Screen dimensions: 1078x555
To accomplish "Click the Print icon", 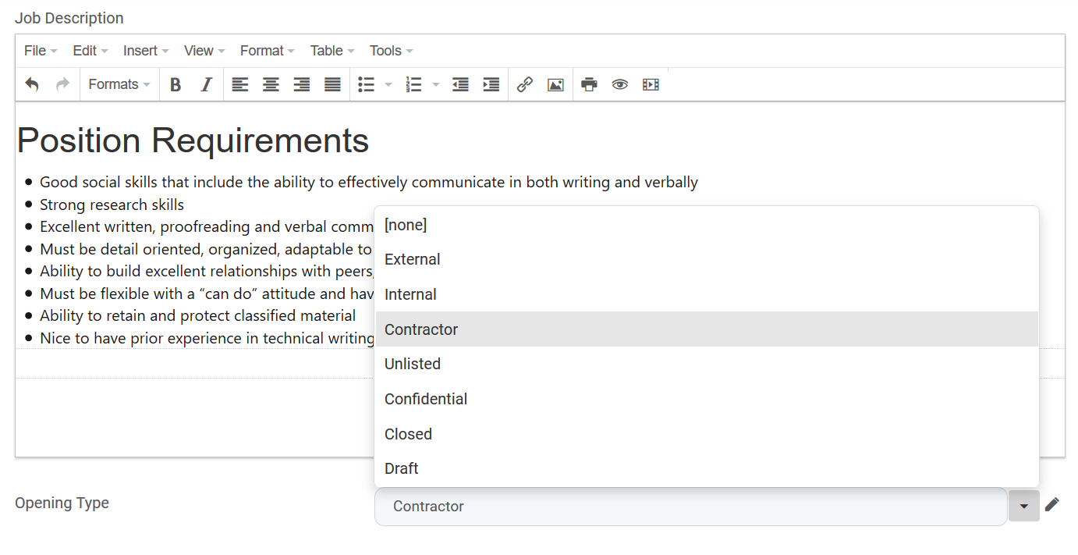I will (589, 84).
